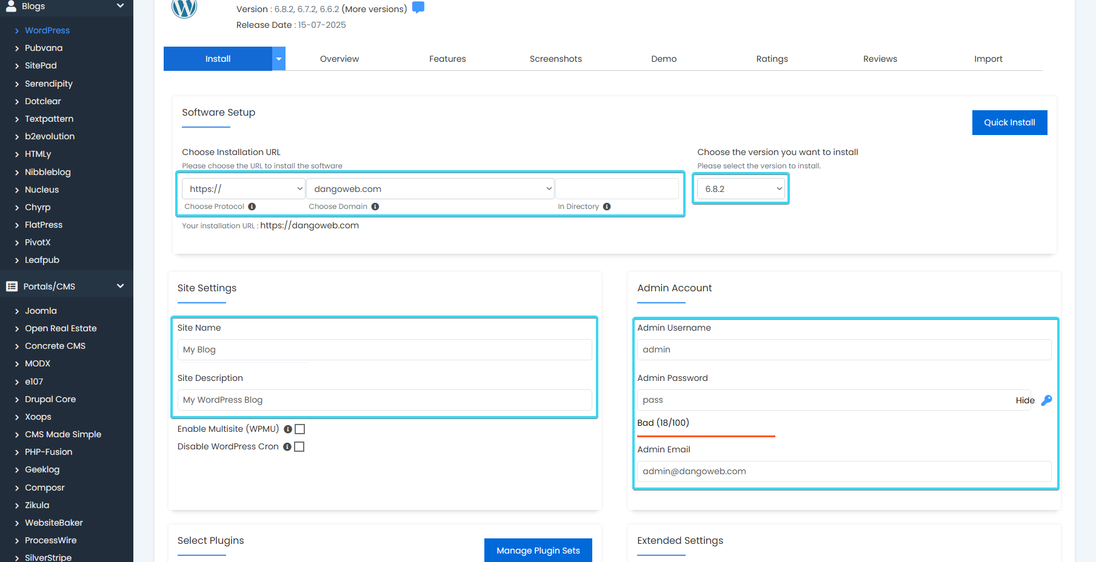Click the Disable WordPress Cron info icon
Image resolution: width=1096 pixels, height=562 pixels.
click(287, 447)
